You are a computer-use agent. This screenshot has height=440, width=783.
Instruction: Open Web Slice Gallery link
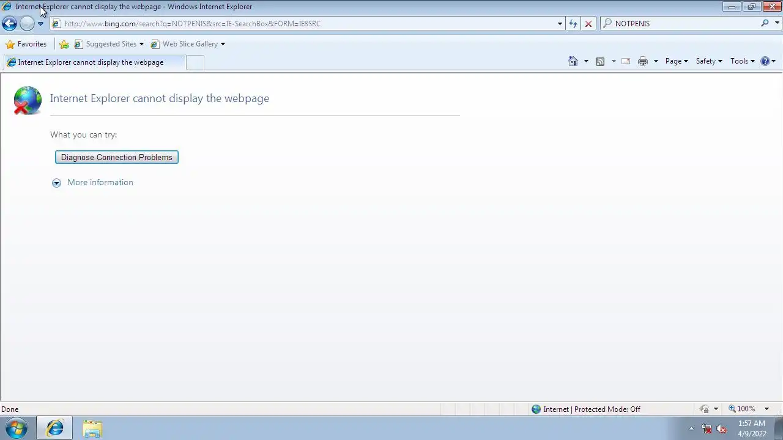click(x=188, y=44)
